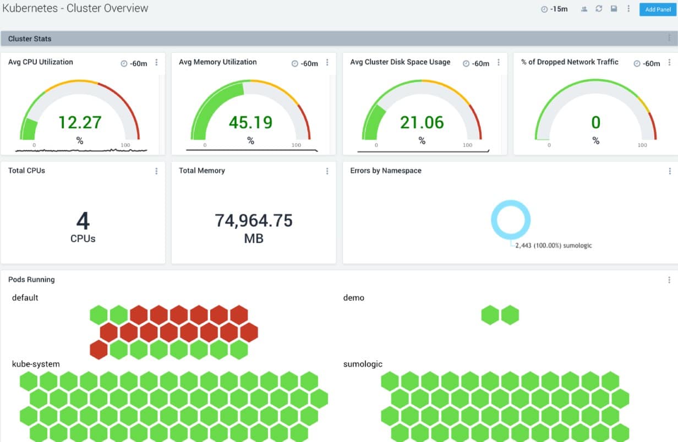Click the 12.27 CPU utilization value
The image size is (678, 442).
click(x=80, y=122)
